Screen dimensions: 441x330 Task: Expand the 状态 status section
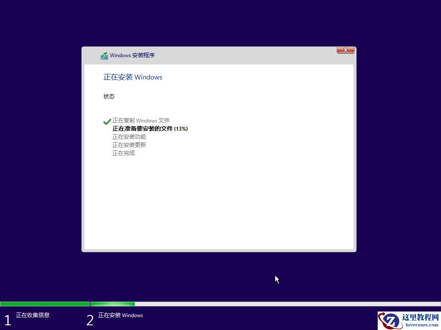click(x=109, y=96)
